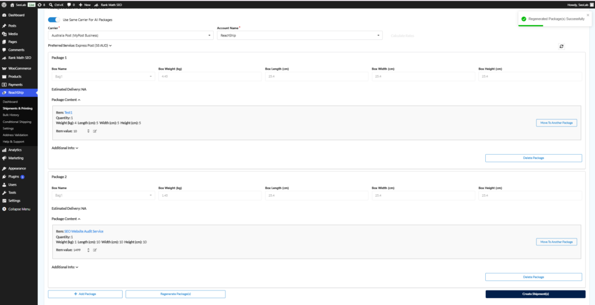Open Bulk History submenu item
The width and height of the screenshot is (595, 305).
coord(11,115)
